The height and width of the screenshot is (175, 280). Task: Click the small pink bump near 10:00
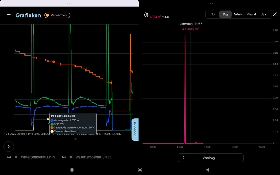click(x=196, y=143)
